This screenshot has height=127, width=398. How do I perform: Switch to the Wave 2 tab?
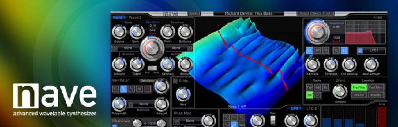click(135, 18)
